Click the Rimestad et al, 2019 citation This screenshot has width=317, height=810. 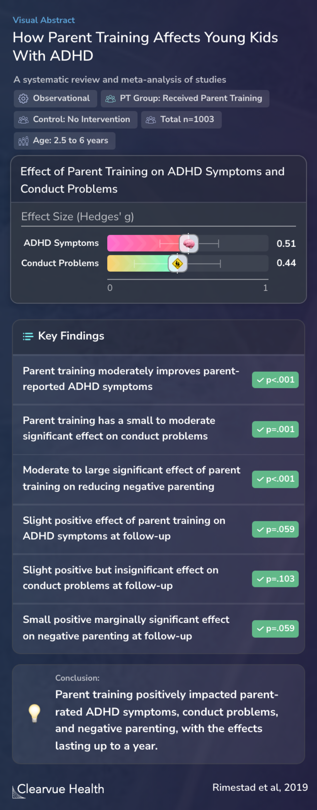(260, 787)
